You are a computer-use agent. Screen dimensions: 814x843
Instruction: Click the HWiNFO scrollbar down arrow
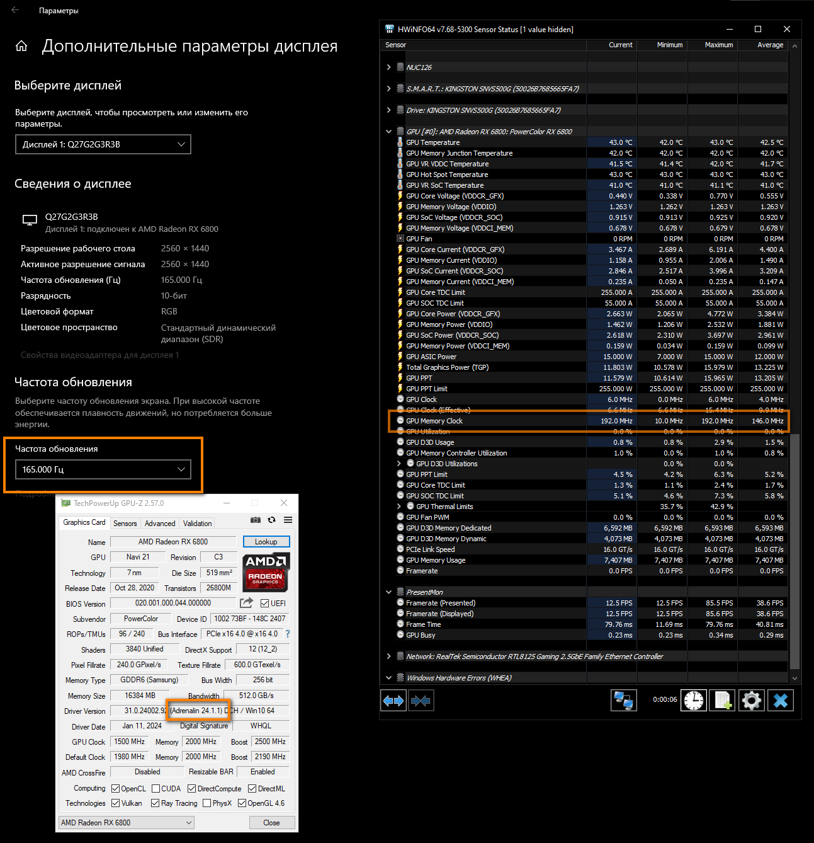794,678
